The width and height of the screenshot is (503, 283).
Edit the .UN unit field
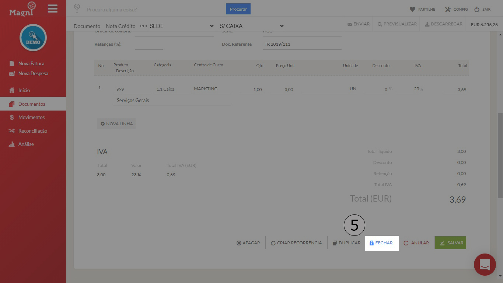[x=329, y=90]
